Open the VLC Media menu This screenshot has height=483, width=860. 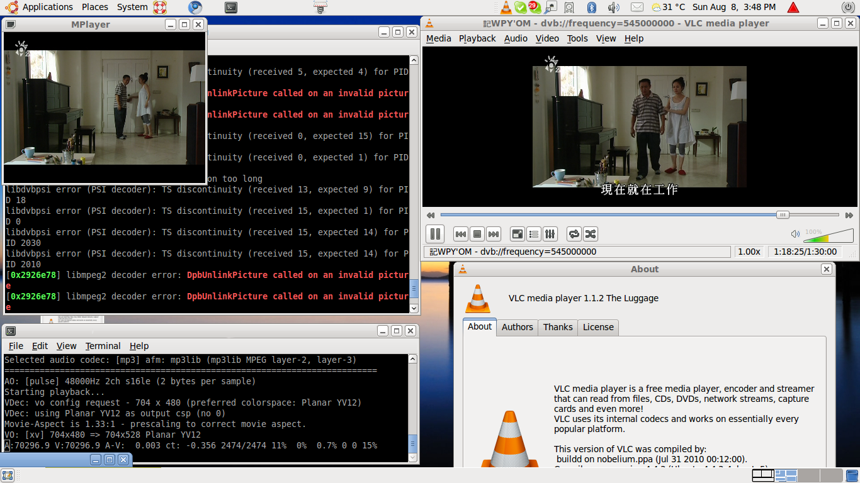[439, 38]
